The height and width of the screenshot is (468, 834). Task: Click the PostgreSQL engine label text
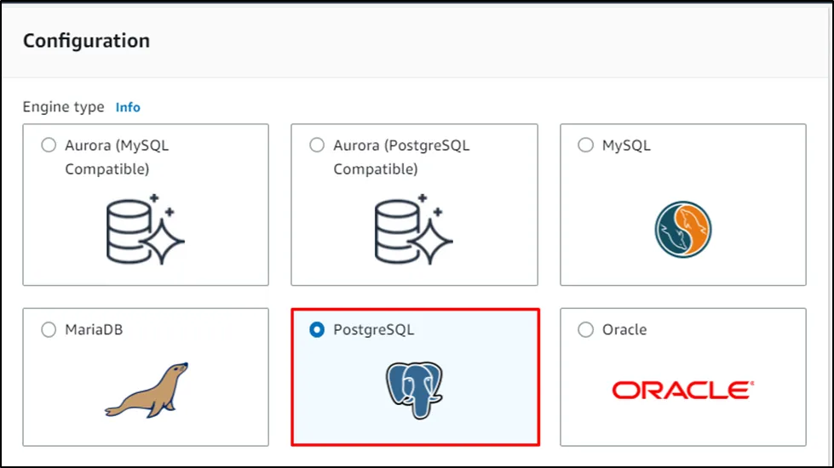(x=374, y=329)
